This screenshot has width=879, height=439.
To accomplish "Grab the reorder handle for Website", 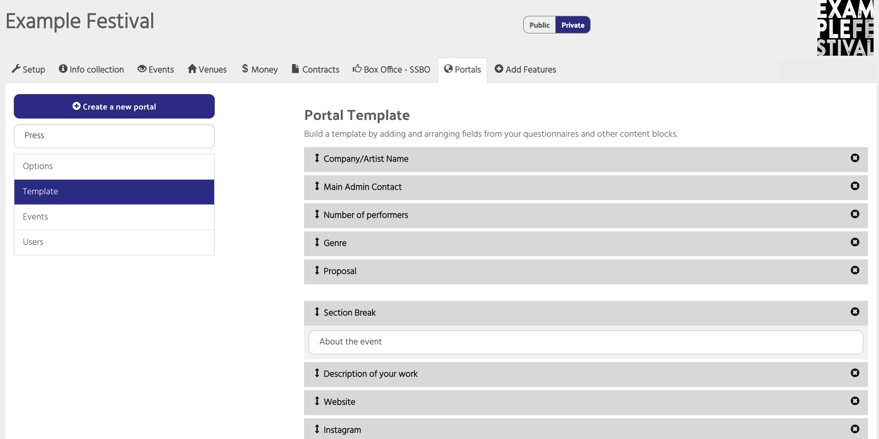I will (317, 401).
